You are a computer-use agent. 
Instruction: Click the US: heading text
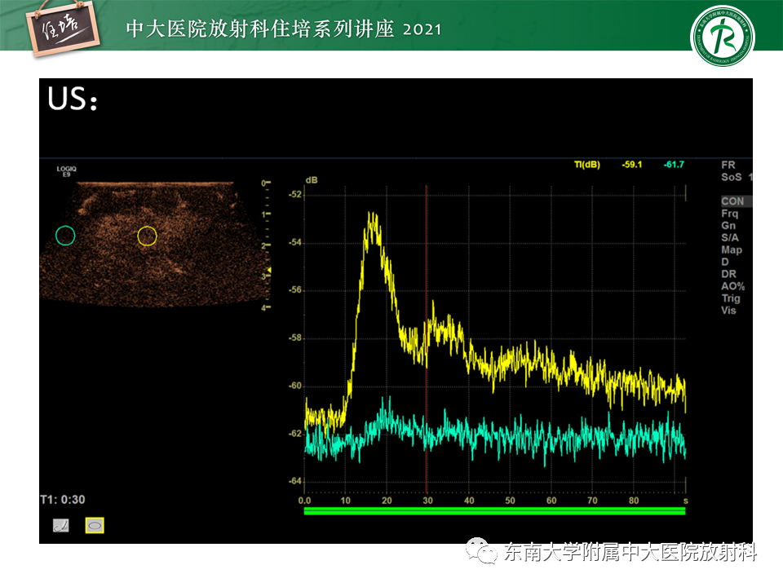click(x=73, y=99)
